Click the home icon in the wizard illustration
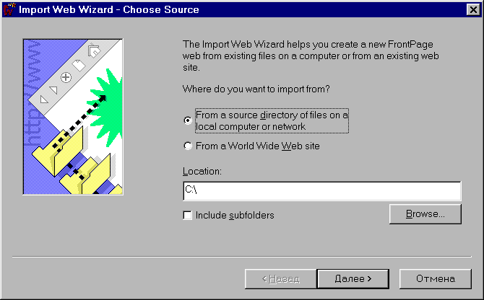Viewport: 484px width, 300px height. click(x=92, y=51)
